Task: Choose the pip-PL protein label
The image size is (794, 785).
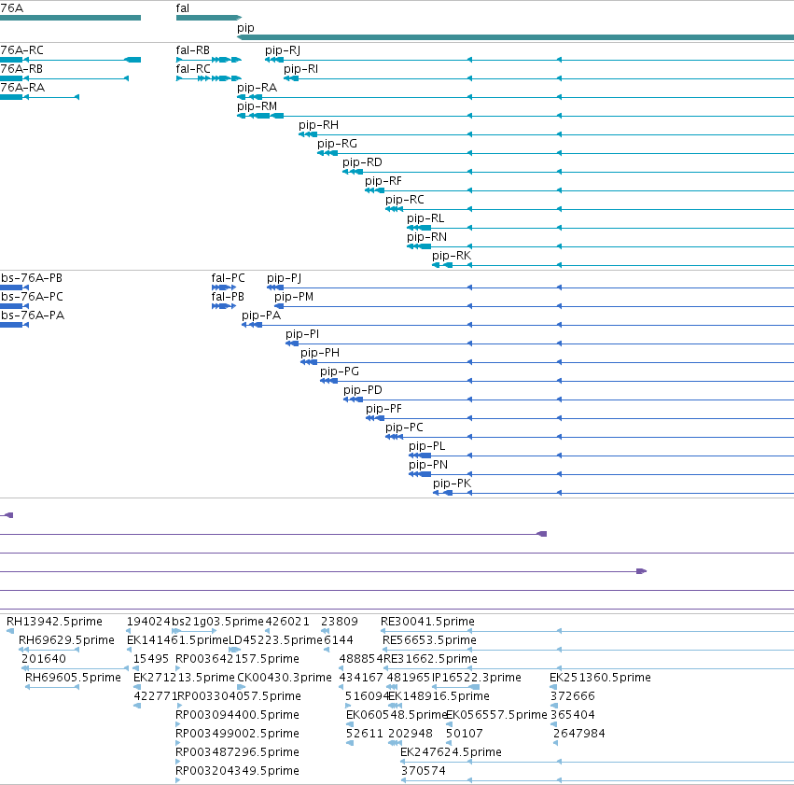Action: (x=427, y=447)
